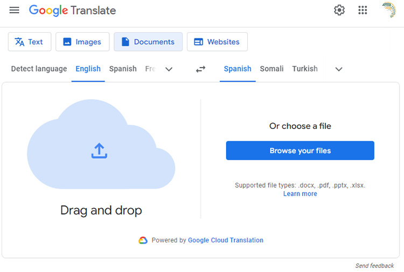
Task: Click the Send feedback link
Action: click(x=374, y=266)
